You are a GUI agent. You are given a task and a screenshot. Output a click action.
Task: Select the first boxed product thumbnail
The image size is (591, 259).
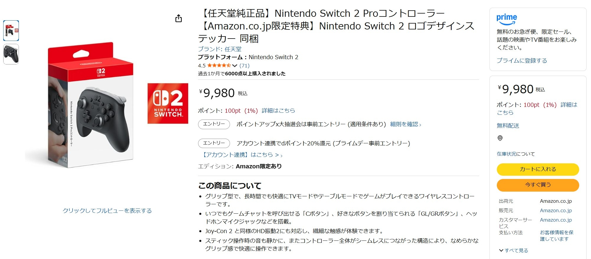(11, 31)
